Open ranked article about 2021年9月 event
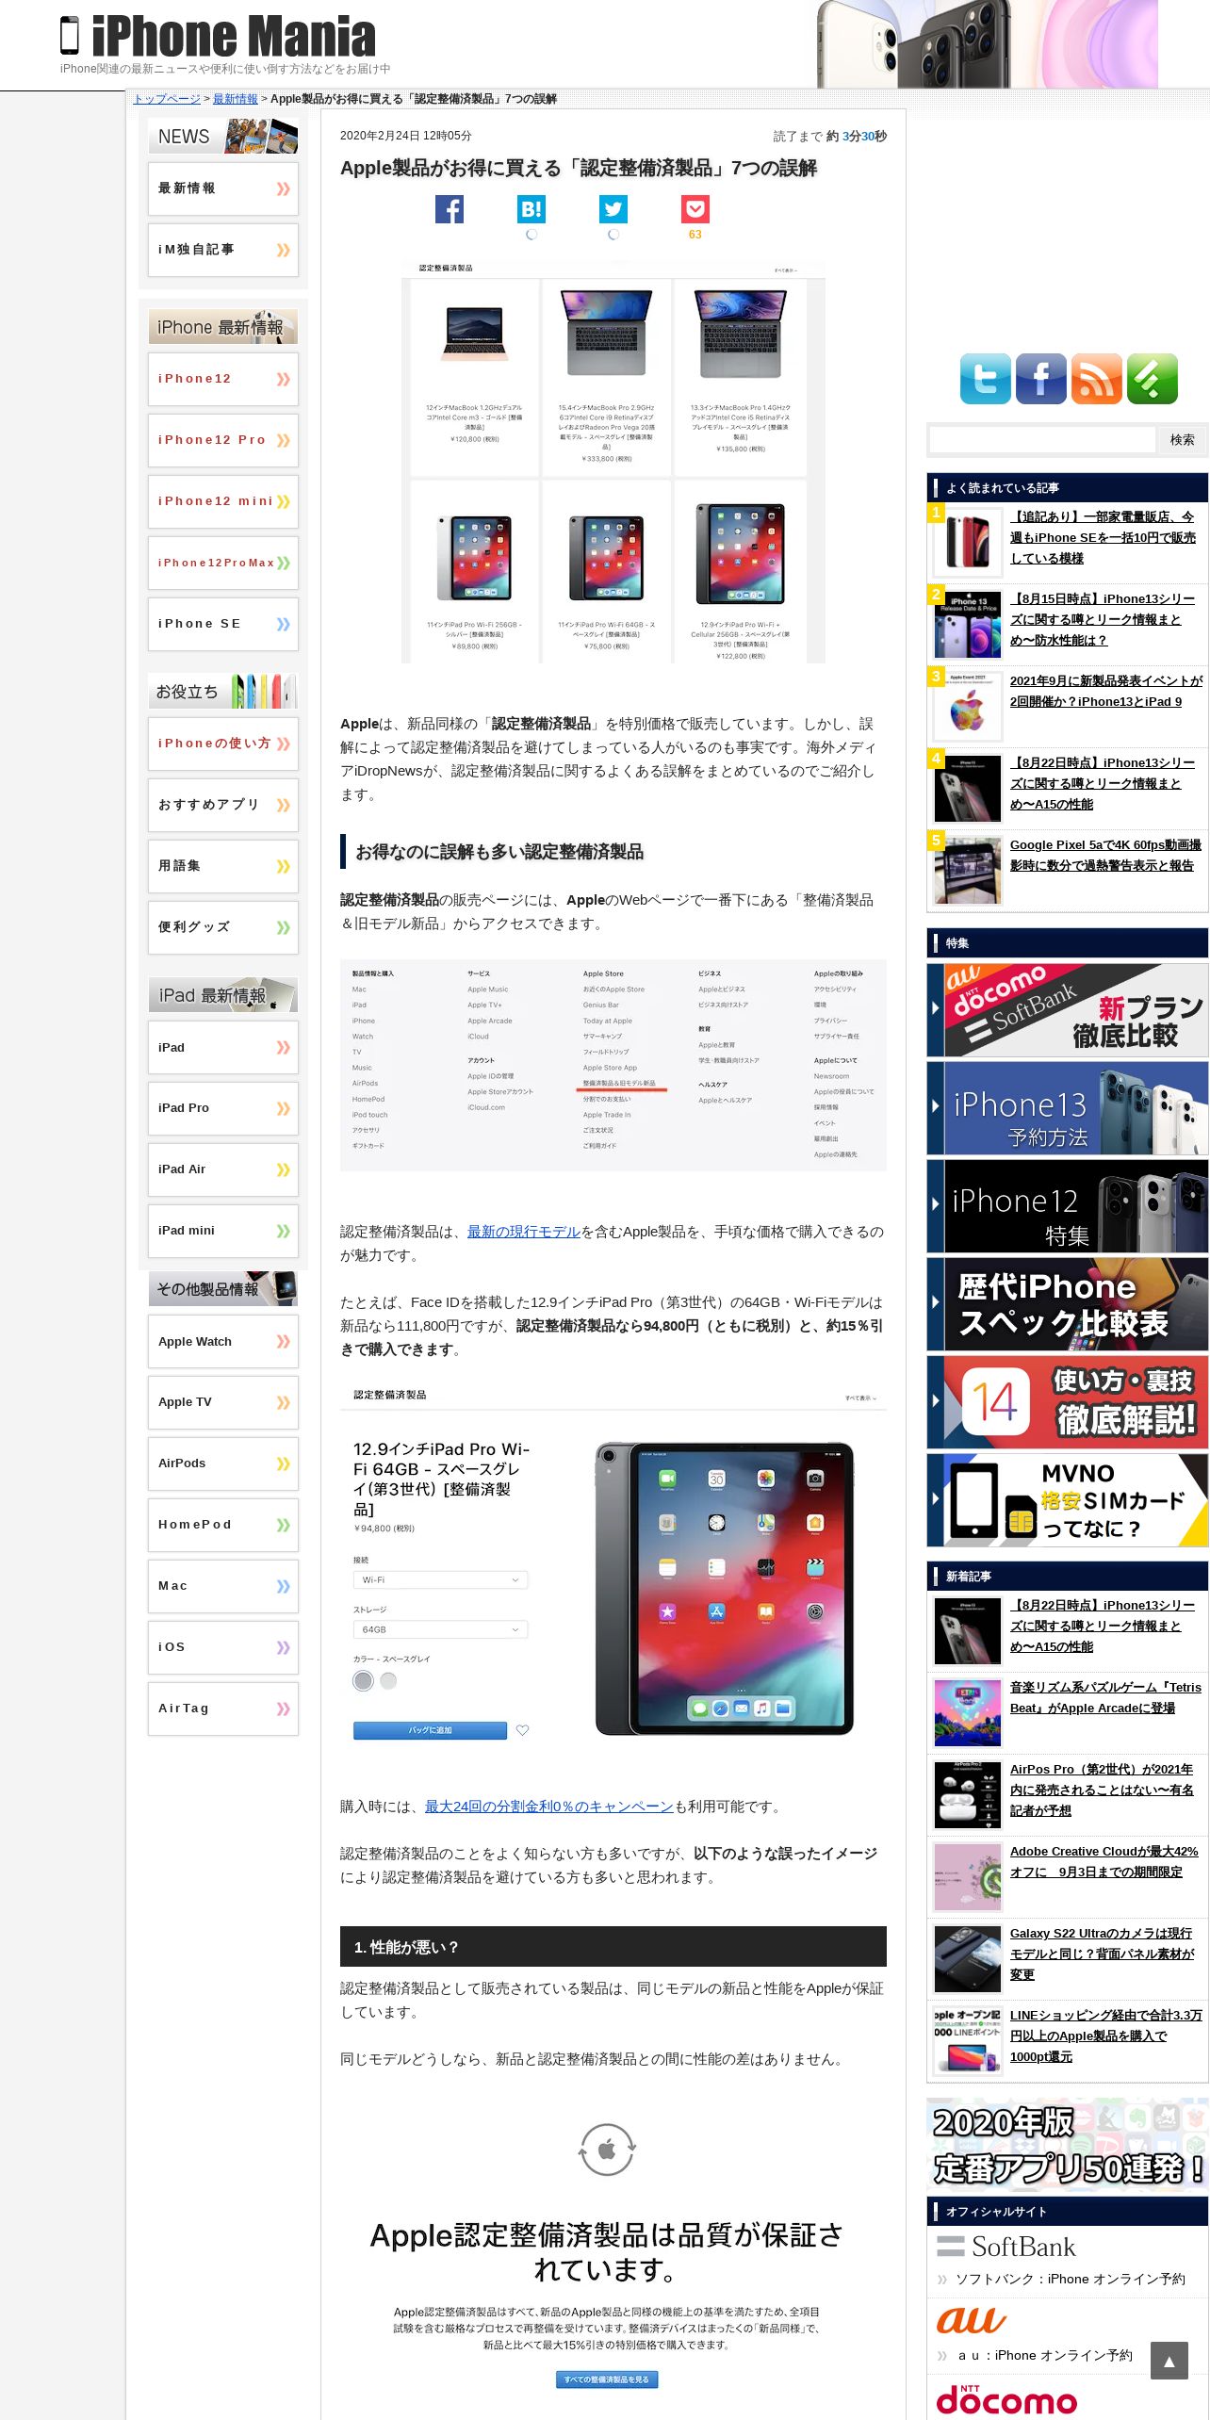The height and width of the screenshot is (2420, 1210). point(1106,691)
